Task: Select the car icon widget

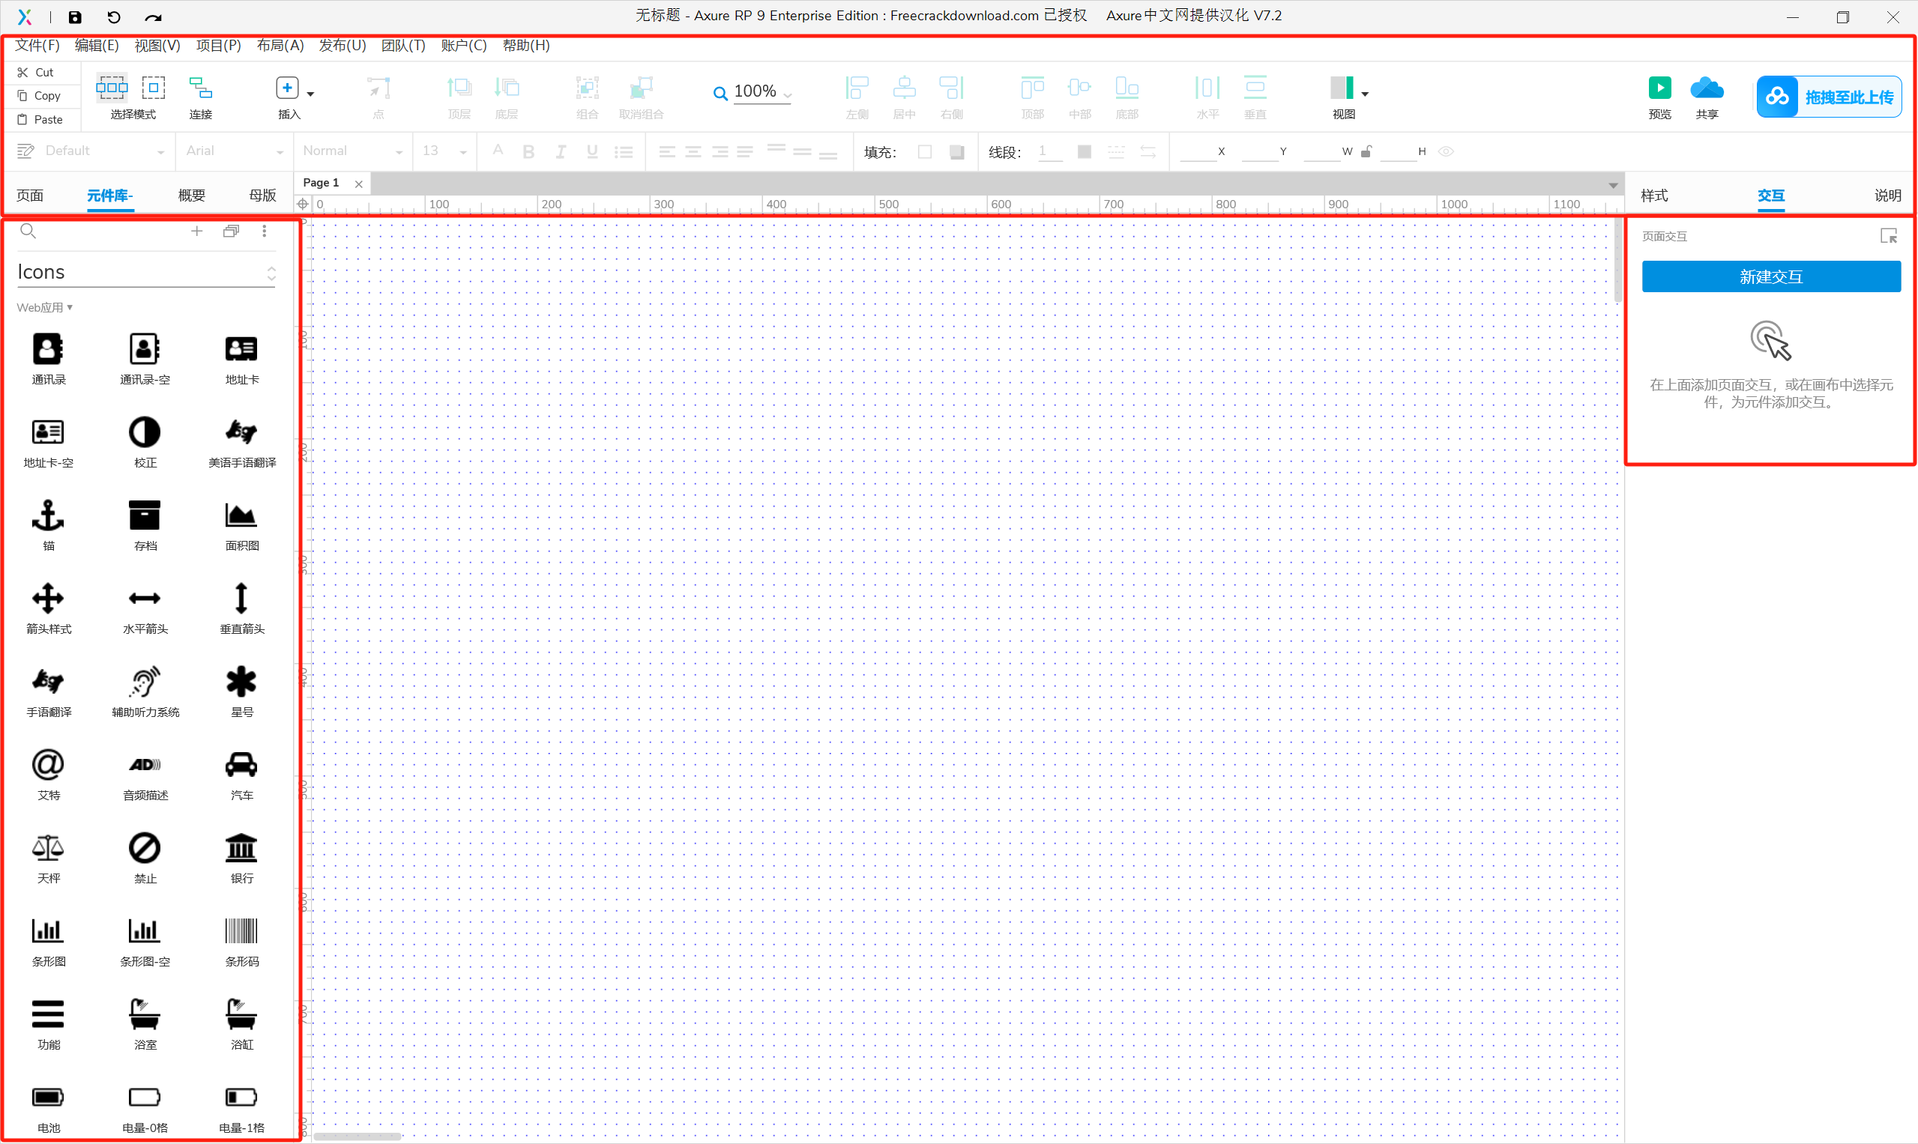Action: (x=241, y=765)
